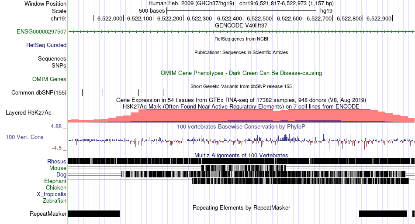Click the Dog alignment label

(61, 174)
